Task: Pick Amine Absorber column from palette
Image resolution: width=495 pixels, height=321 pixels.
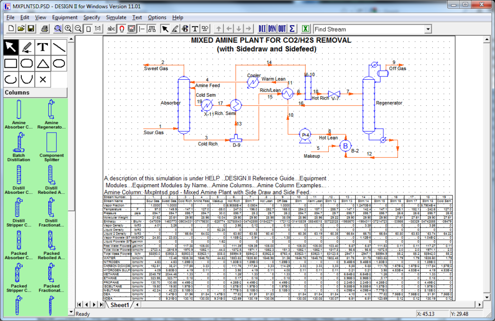Action: (x=19, y=114)
